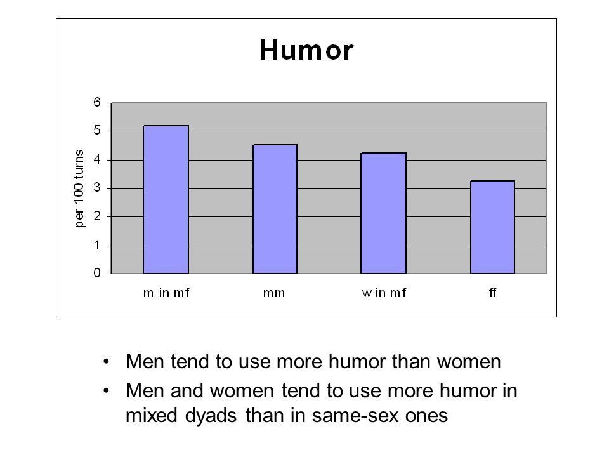
Task: Click the bullet text about mixed dyads
Action: pyautogui.click(x=321, y=403)
